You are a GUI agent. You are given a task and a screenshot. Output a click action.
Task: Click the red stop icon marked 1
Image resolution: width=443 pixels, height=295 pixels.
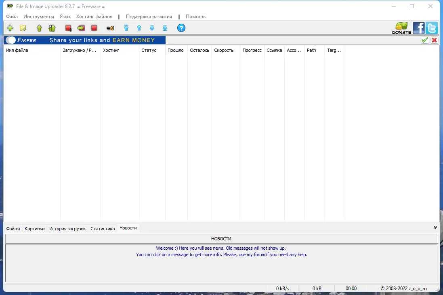[68, 28]
